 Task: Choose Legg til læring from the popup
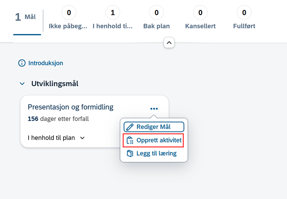pyautogui.click(x=152, y=153)
